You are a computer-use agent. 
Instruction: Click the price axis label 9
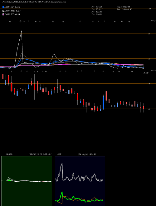pyautogui.click(x=149, y=34)
